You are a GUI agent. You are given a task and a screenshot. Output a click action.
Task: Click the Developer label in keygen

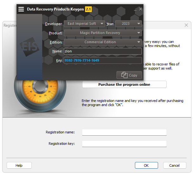[54, 24]
